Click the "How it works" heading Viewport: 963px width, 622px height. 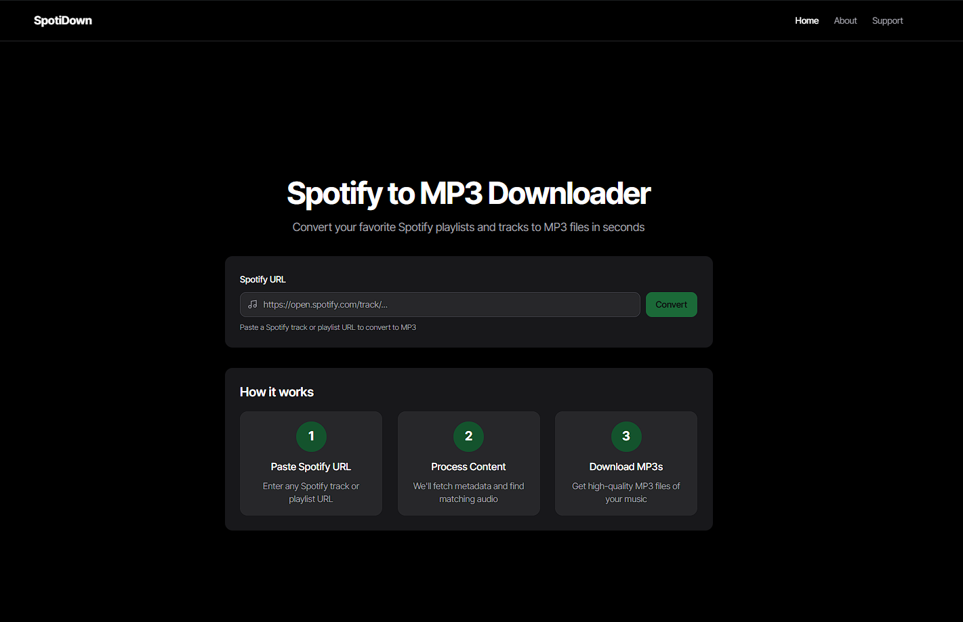pyautogui.click(x=276, y=392)
